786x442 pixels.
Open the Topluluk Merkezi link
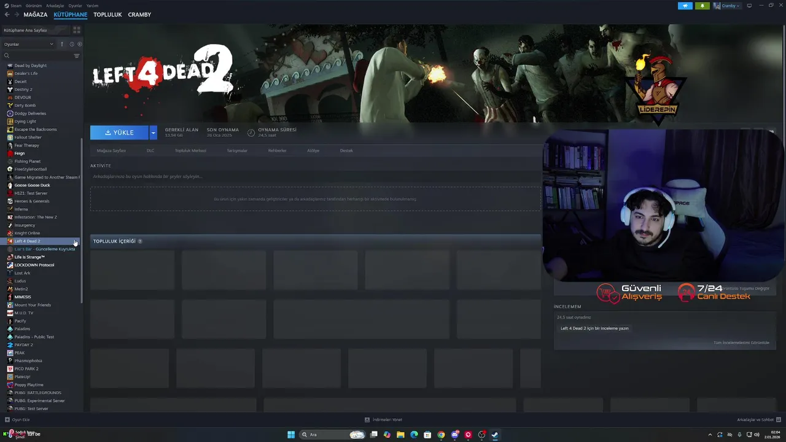[x=190, y=150]
